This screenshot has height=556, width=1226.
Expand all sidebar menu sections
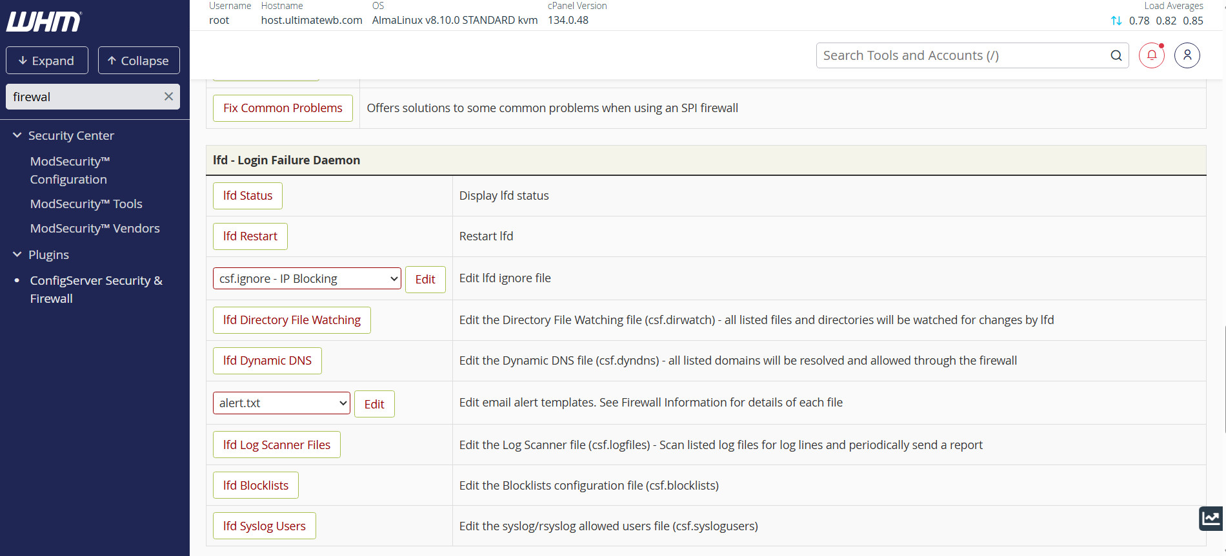coord(47,61)
